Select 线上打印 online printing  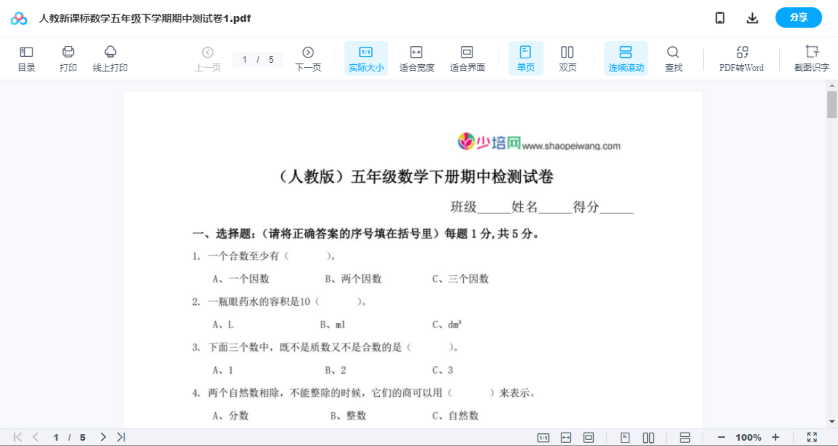click(110, 58)
